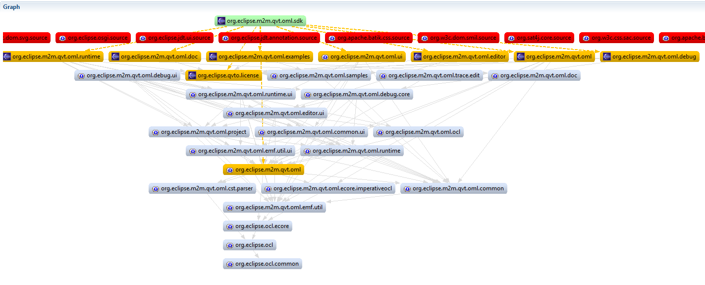Select the org.eclipse.m2m.qvt.oml.common node

pyautogui.click(x=453, y=188)
